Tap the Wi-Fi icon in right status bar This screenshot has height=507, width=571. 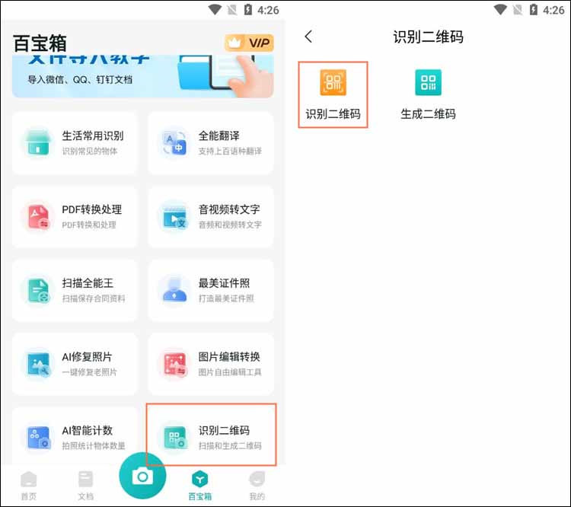[x=500, y=9]
